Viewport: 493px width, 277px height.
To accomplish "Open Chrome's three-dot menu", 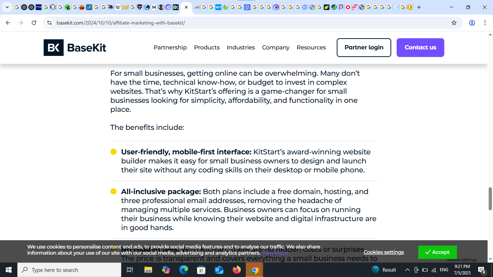I will coord(485,23).
